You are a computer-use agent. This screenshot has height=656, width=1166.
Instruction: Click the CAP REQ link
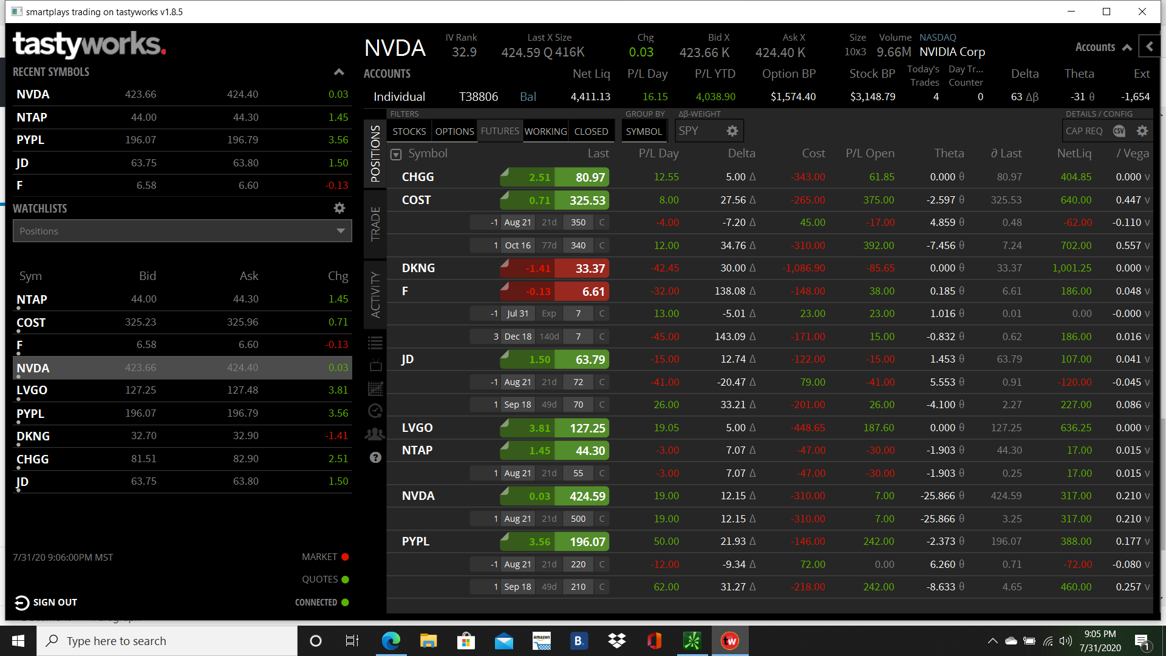[1085, 131]
